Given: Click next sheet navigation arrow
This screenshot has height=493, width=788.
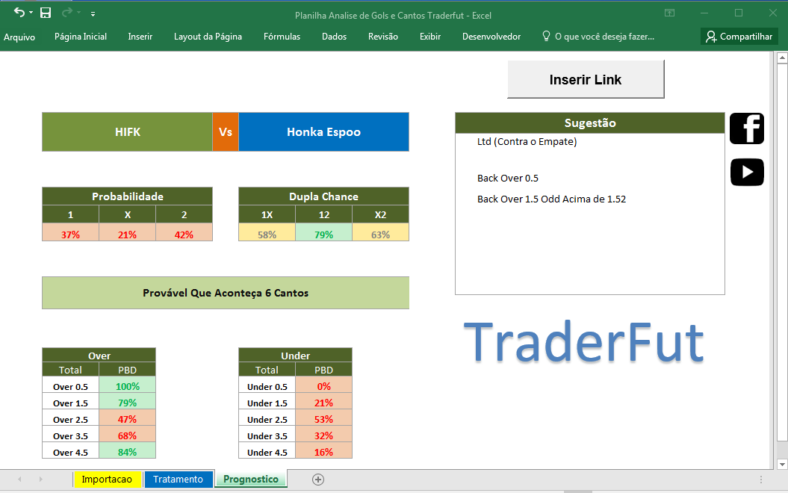Looking at the screenshot, I should 40,480.
